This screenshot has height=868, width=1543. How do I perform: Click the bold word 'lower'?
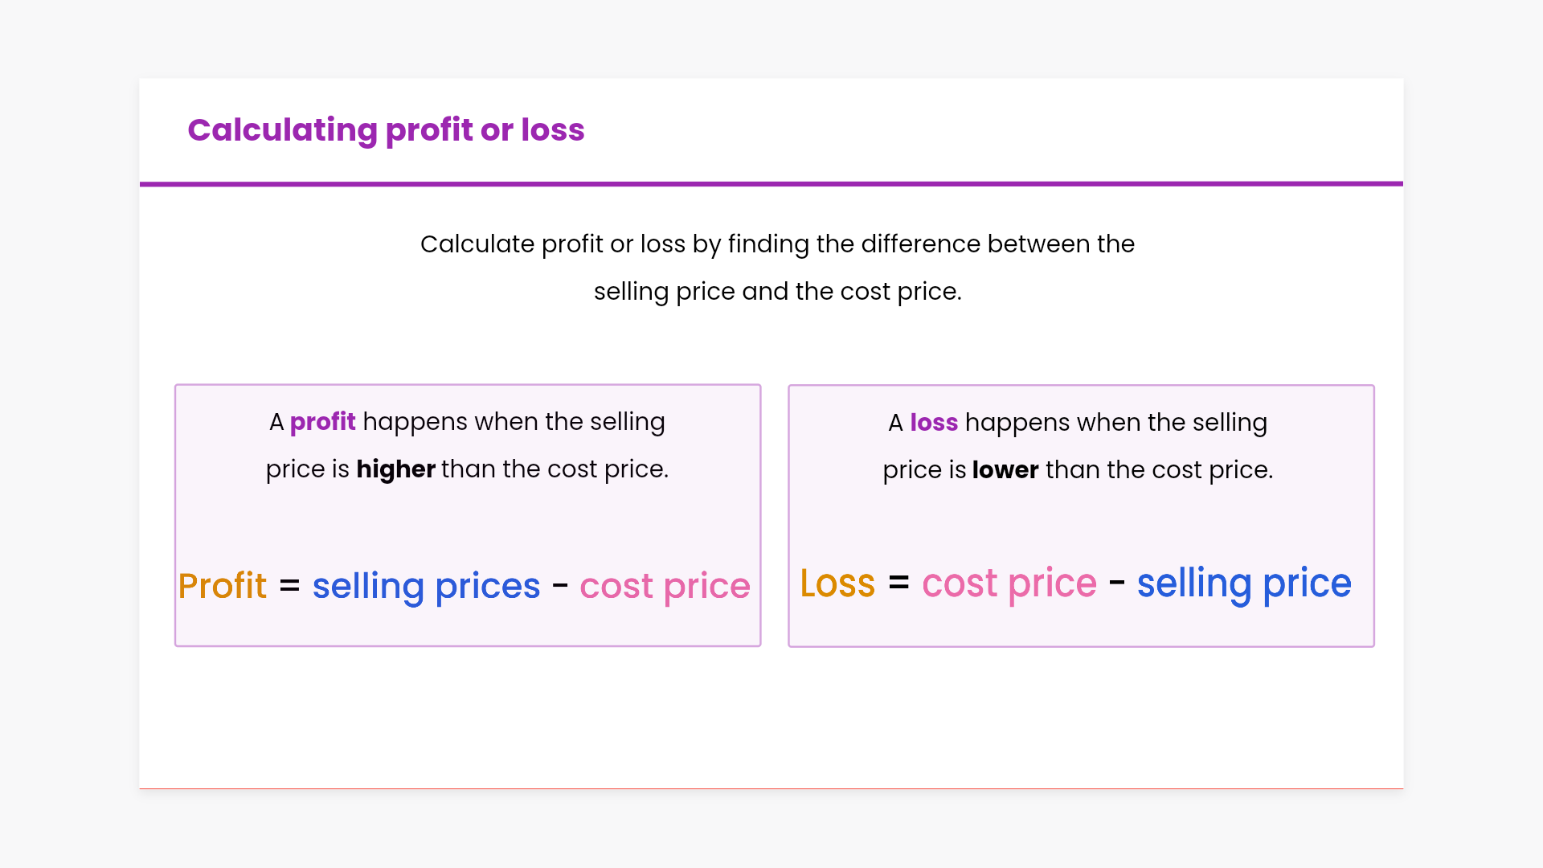coord(1005,470)
